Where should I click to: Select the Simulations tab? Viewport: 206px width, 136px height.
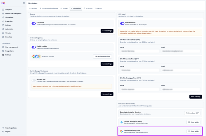click(x=76, y=8)
